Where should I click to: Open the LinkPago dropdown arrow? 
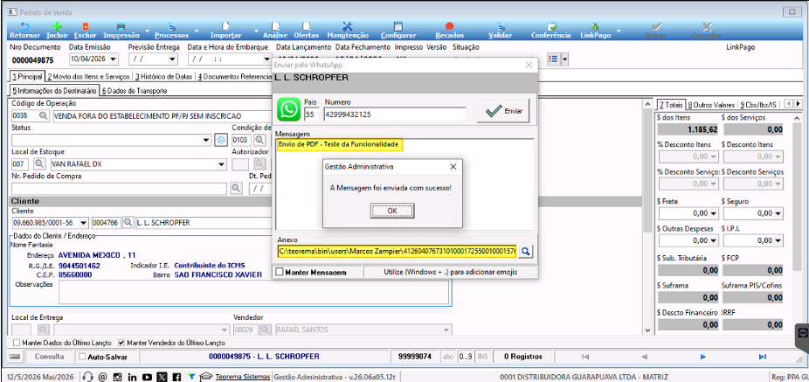coord(619,31)
